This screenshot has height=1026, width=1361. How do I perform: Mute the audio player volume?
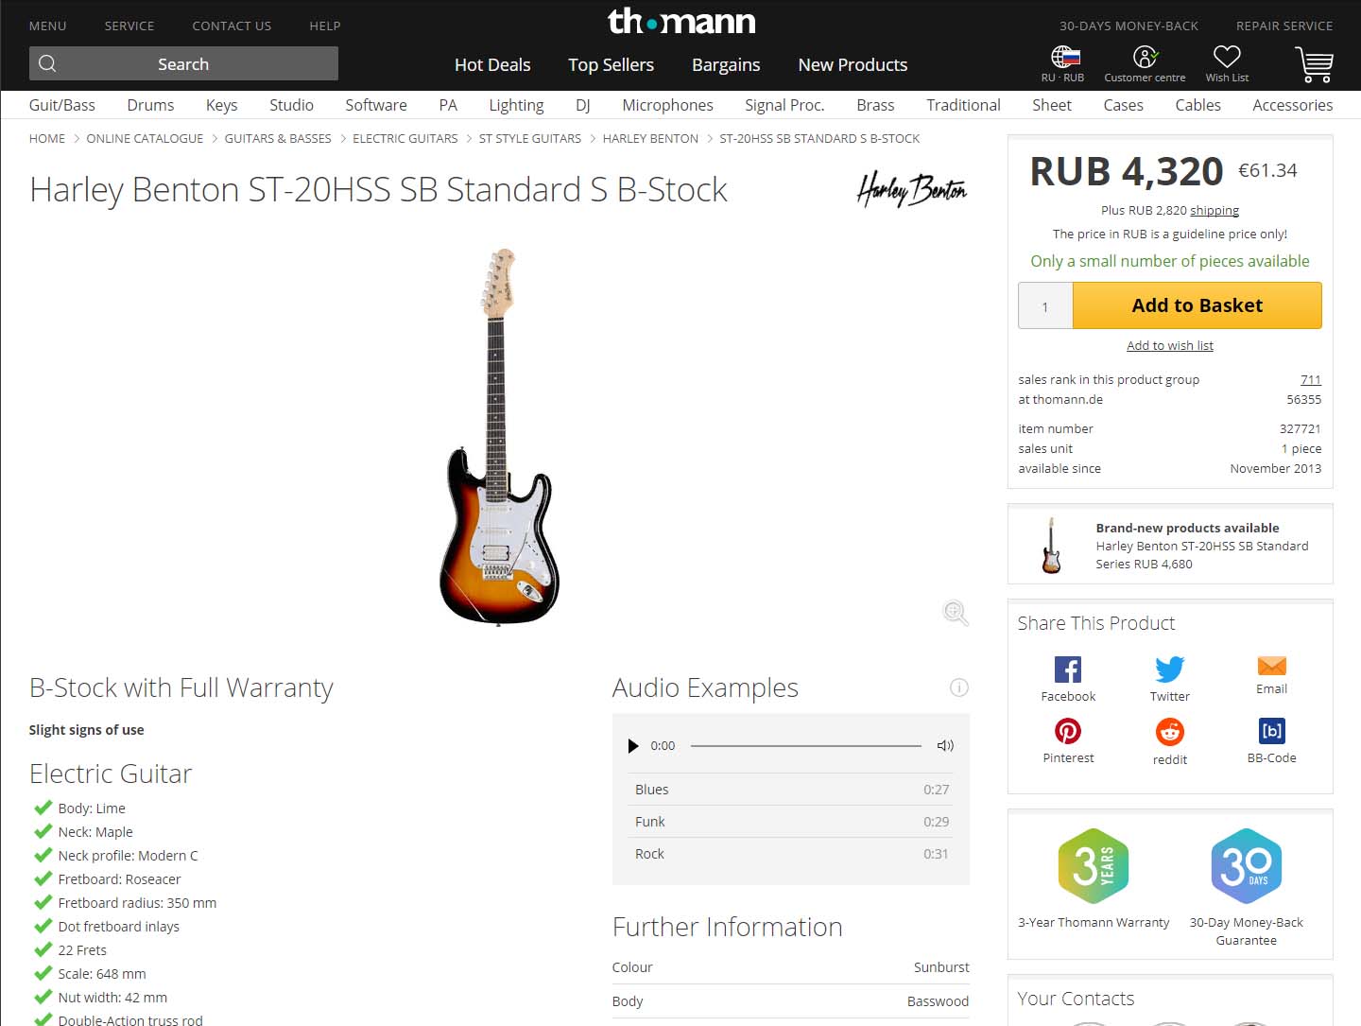tap(945, 746)
